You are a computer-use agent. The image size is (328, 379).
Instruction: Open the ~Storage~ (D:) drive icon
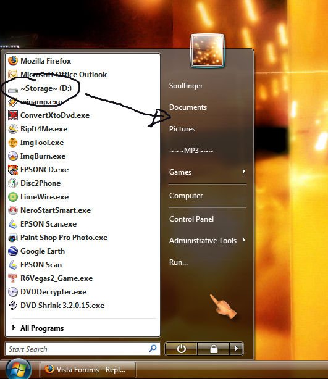[x=13, y=90]
